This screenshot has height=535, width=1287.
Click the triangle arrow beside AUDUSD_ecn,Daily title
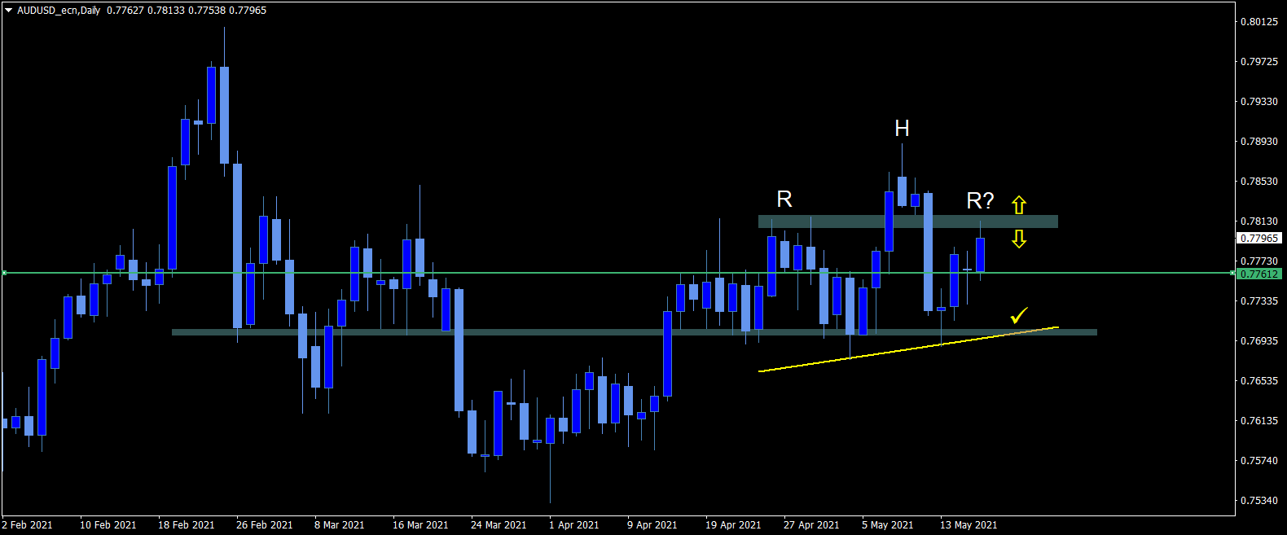pyautogui.click(x=9, y=11)
